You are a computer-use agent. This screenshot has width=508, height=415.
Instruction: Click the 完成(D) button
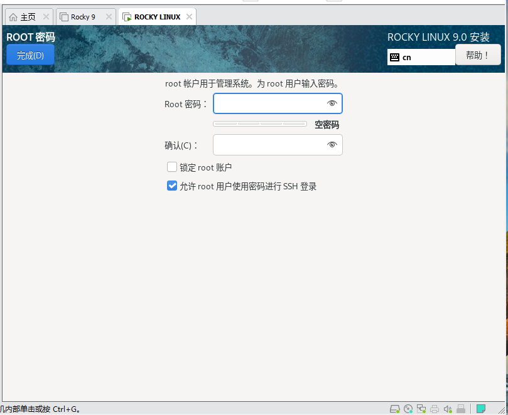pos(30,55)
